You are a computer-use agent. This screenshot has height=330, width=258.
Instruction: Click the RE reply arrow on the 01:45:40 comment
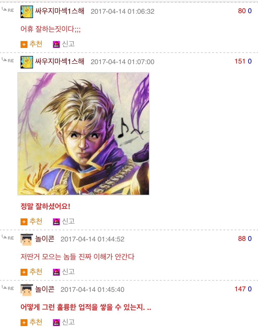(8, 288)
